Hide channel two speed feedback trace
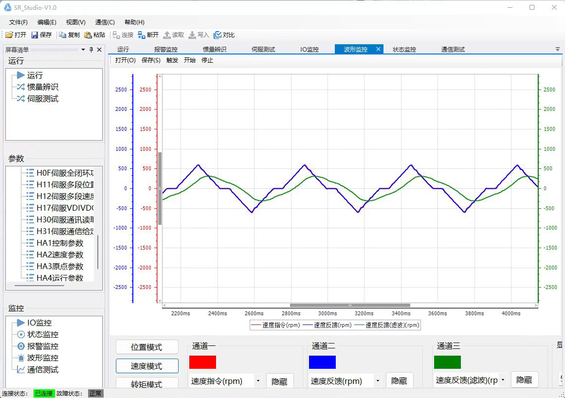Image resolution: width=565 pixels, height=398 pixels. tap(399, 381)
